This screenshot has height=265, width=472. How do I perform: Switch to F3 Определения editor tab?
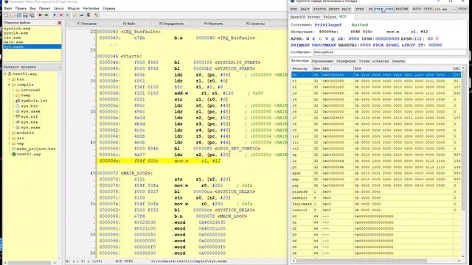(x=171, y=24)
